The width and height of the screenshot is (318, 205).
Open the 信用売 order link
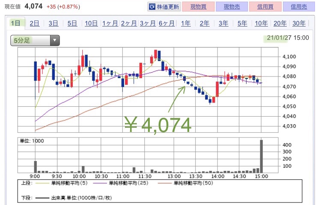pos(299,7)
